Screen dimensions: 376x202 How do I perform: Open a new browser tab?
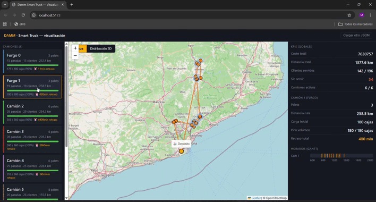[72, 5]
